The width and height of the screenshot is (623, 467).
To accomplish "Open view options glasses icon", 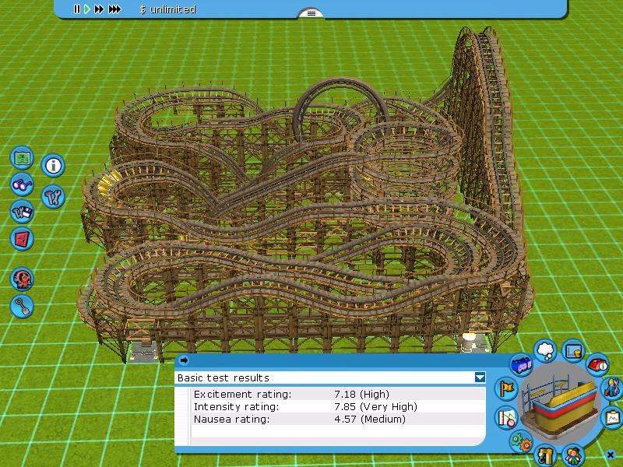I will pos(22,184).
